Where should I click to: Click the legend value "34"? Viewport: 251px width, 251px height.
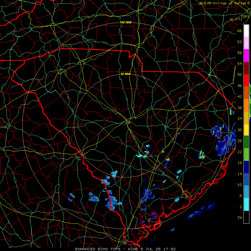240,119
